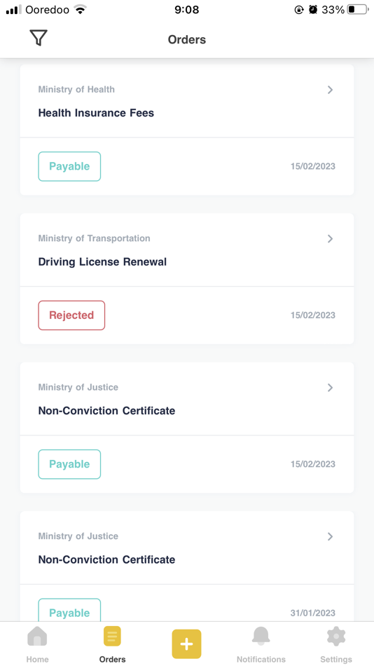Expand Health Insurance Fees chevron
374x666 pixels.
pyautogui.click(x=331, y=90)
